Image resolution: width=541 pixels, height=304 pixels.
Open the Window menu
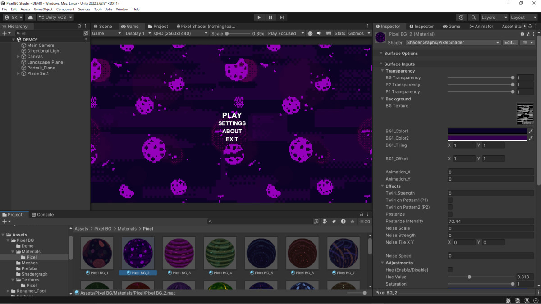pos(122,9)
